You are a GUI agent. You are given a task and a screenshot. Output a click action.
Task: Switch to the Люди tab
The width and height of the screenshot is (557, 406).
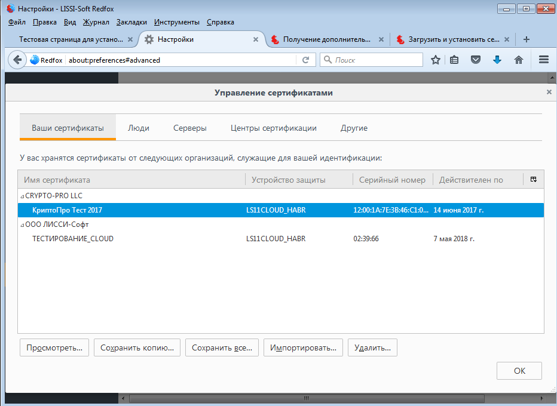click(x=139, y=128)
